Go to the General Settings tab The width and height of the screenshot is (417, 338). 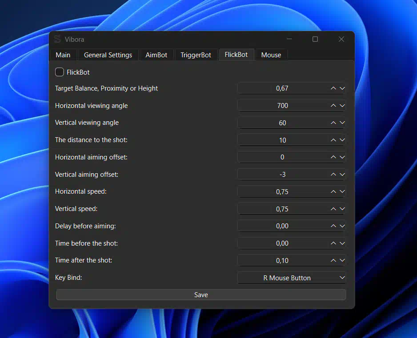108,55
